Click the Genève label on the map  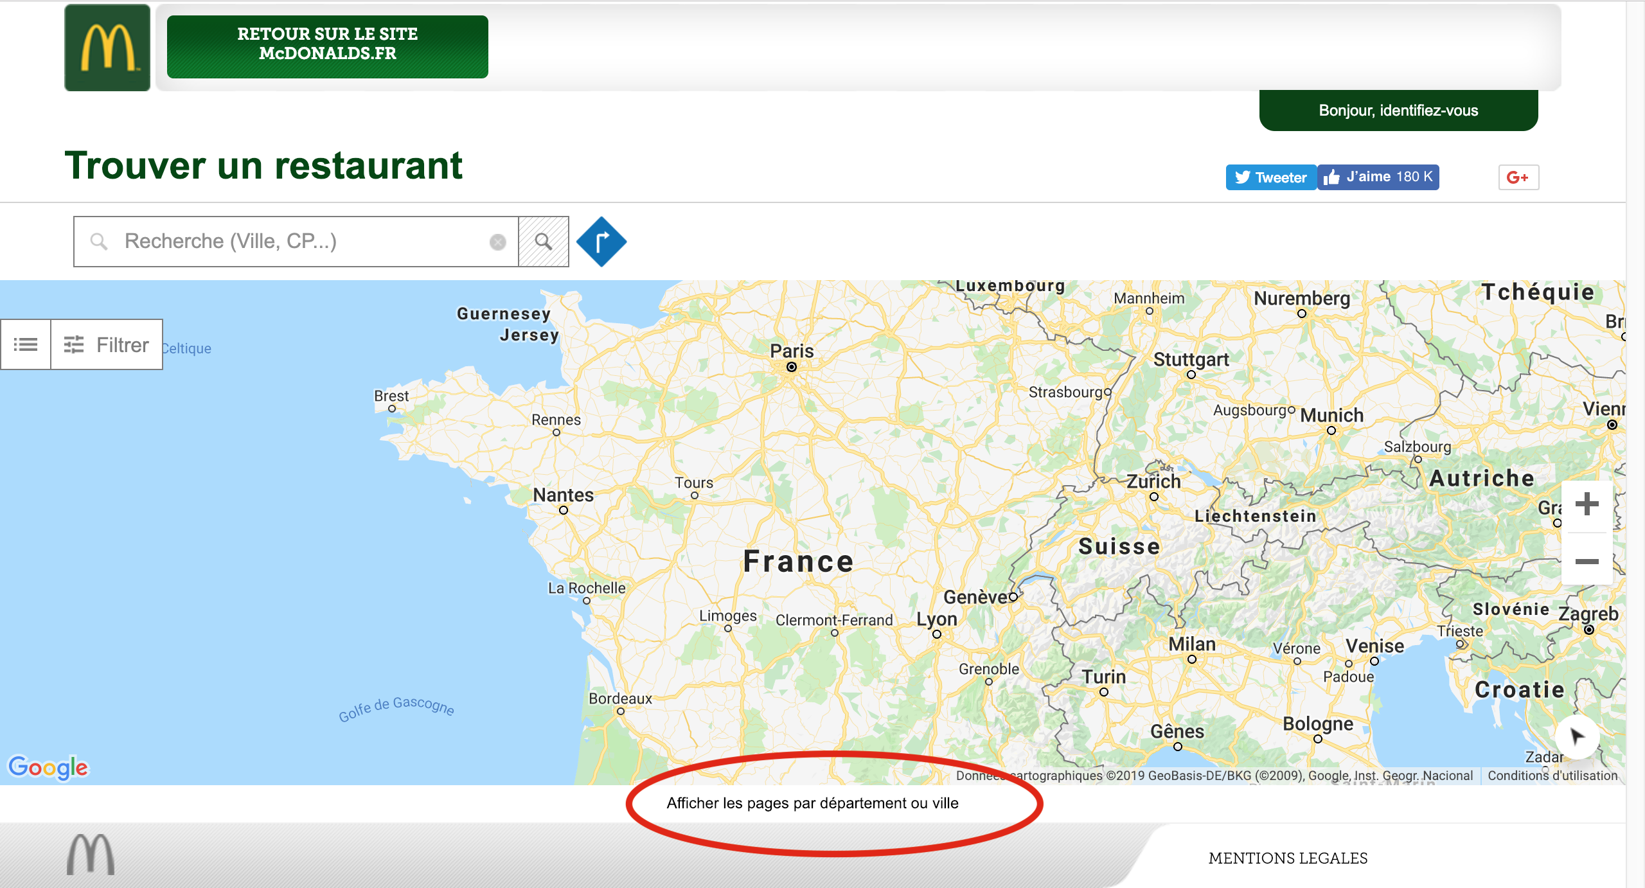(x=975, y=597)
